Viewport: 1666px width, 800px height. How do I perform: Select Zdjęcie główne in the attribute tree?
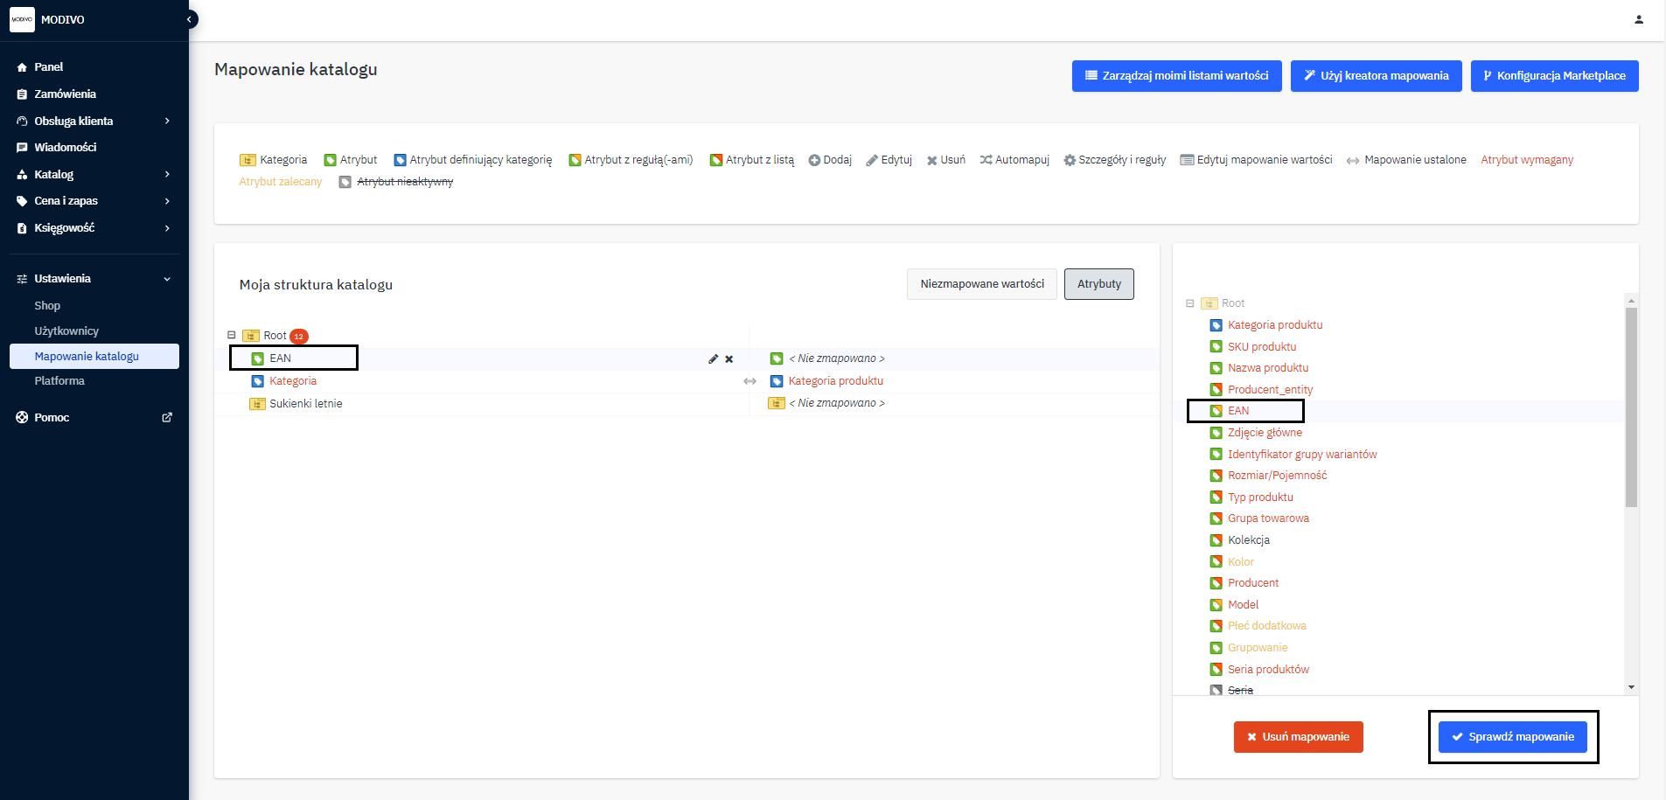(x=1264, y=433)
